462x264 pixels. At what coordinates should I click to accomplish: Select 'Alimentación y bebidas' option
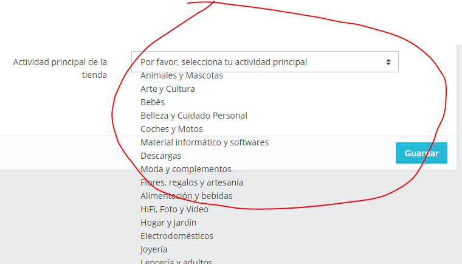(x=186, y=196)
